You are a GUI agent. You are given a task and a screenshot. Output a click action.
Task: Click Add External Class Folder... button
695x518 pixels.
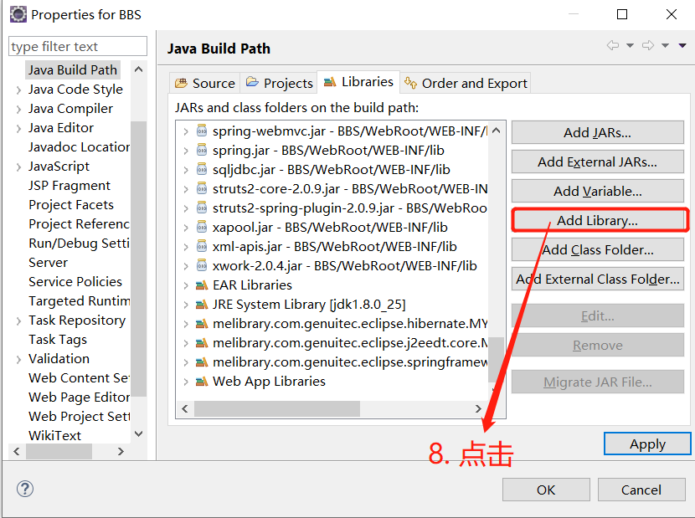click(598, 279)
